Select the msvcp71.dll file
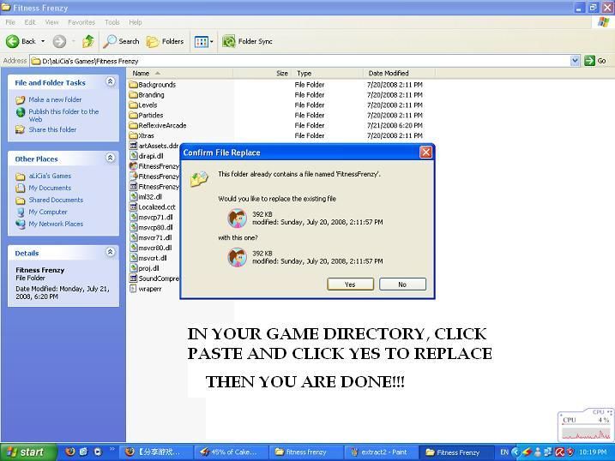Viewport: 615px width, 461px height. pos(155,218)
